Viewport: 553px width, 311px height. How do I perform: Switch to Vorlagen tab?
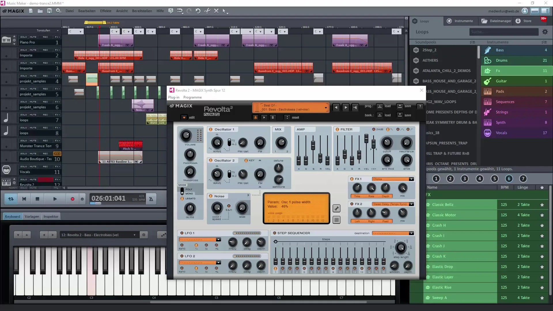click(x=32, y=217)
